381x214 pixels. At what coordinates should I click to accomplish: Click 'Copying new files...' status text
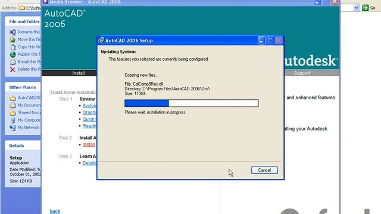[x=142, y=75]
